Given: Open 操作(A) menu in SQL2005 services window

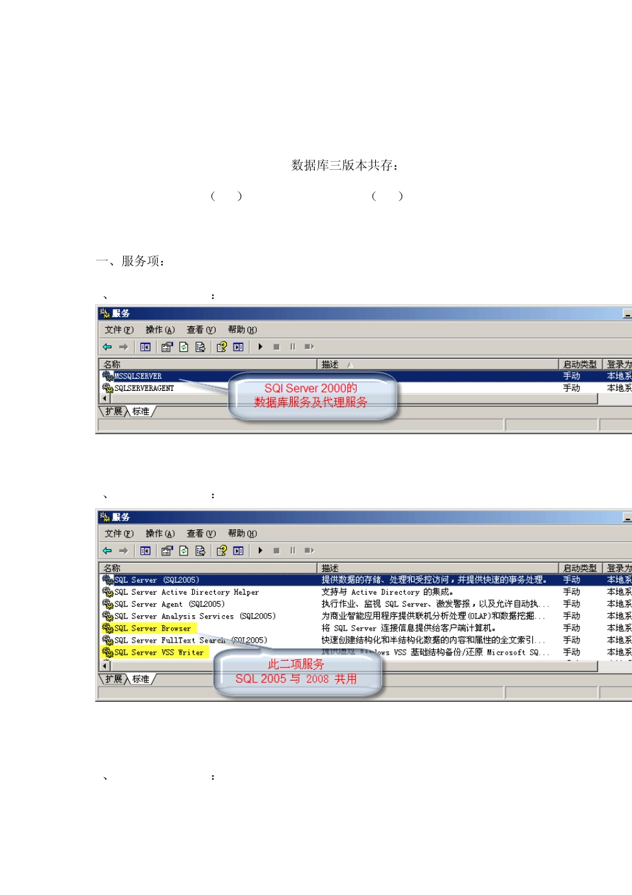Looking at the screenshot, I should click(x=160, y=533).
